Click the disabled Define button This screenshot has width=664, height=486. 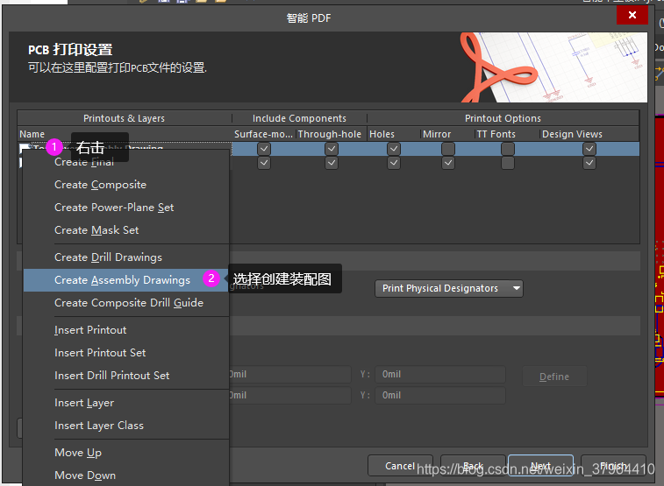[554, 377]
